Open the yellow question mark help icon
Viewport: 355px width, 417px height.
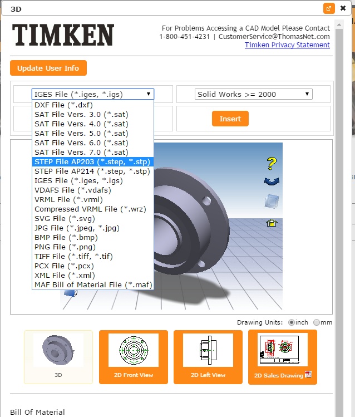click(272, 164)
